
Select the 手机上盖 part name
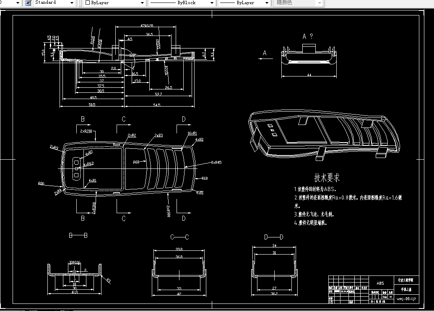tap(406, 289)
